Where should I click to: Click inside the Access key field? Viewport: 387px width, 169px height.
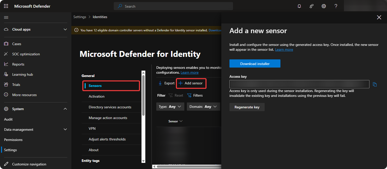click(x=299, y=84)
